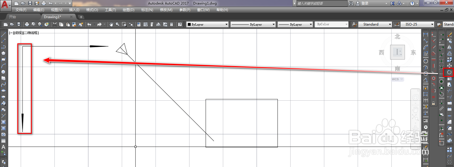Expand the search field arrow button

295,3
